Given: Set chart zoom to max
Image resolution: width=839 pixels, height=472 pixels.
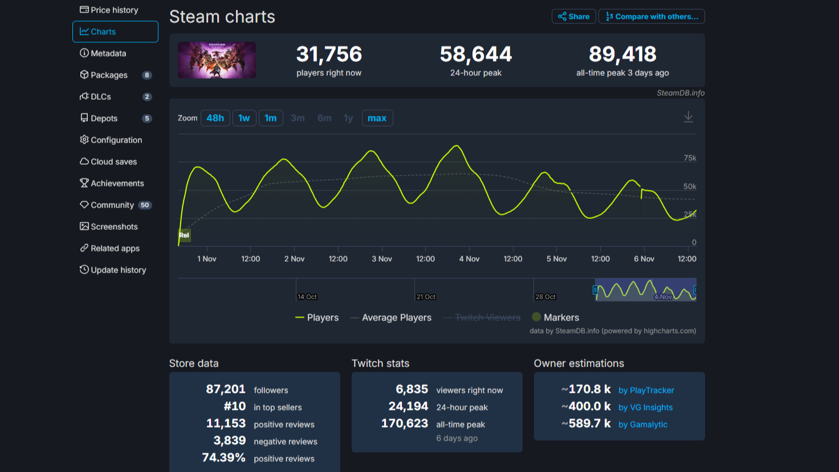Looking at the screenshot, I should [377, 118].
